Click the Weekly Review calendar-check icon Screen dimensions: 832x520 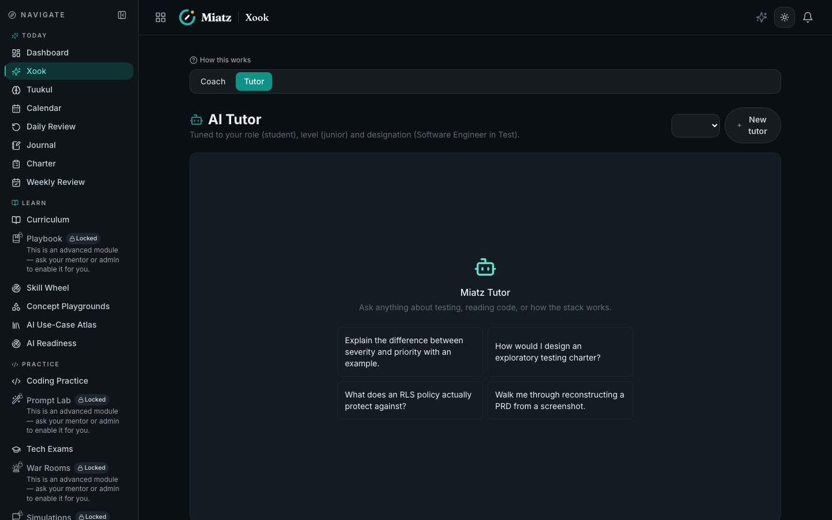click(16, 183)
